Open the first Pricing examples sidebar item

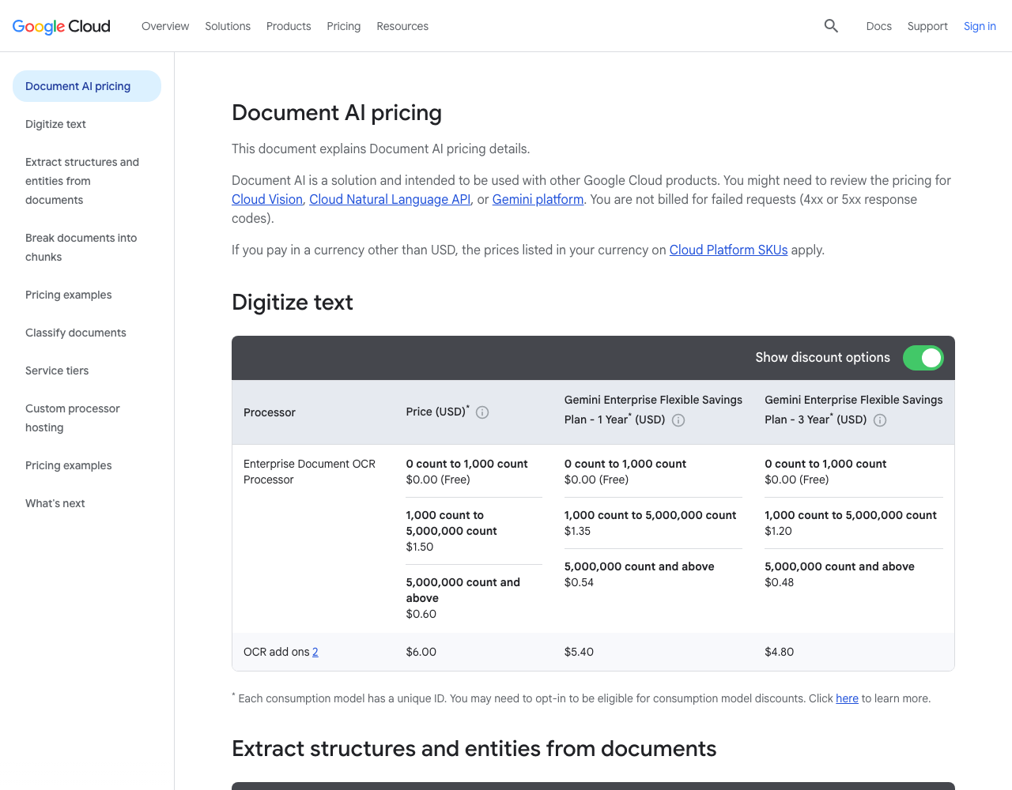69,295
